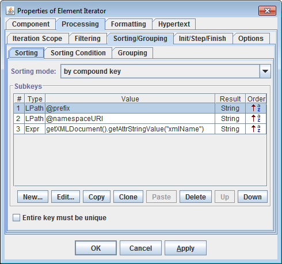The height and width of the screenshot is (264, 282).
Task: Open the Sorting Condition tab
Action: pos(78,53)
